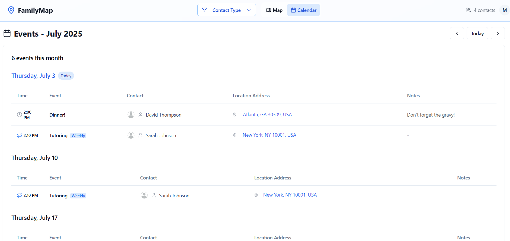Click recurring icon on July 3 Tutoring
This screenshot has height=241, width=510.
click(20, 135)
